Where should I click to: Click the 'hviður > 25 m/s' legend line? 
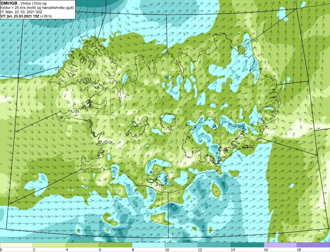coord(37,8)
